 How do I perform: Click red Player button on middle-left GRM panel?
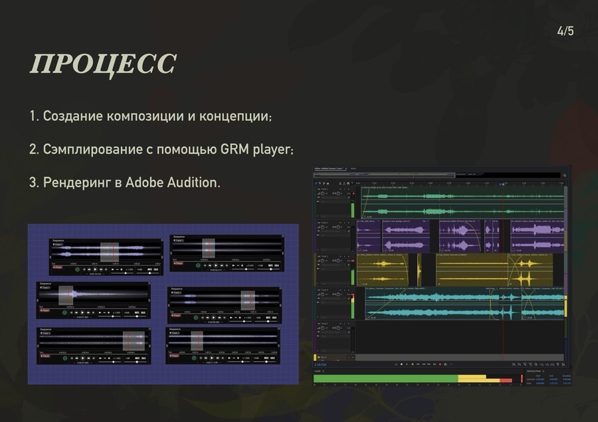(x=45, y=310)
